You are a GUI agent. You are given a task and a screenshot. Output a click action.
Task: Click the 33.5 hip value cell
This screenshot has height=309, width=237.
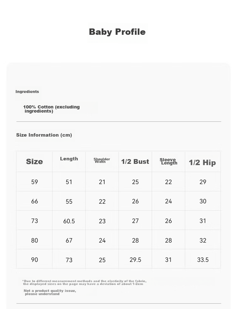203,260
